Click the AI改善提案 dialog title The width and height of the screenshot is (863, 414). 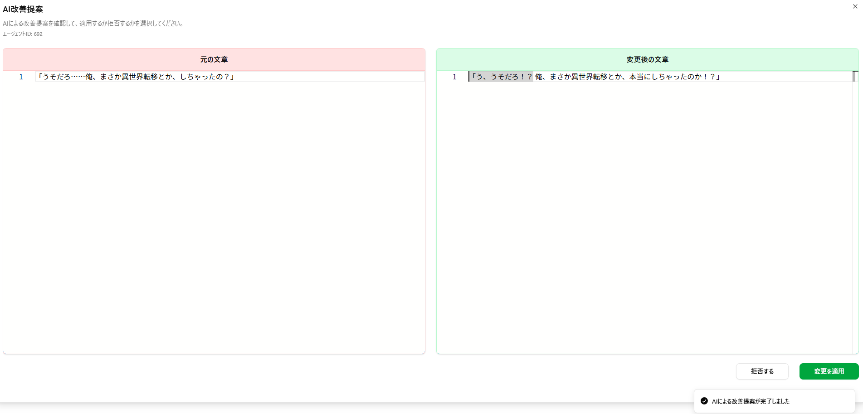point(23,9)
